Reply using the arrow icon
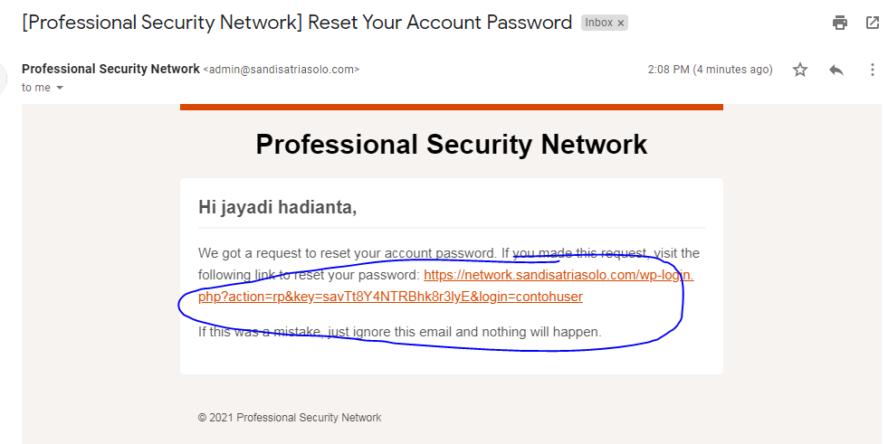The height and width of the screenshot is (444, 888). coord(836,70)
